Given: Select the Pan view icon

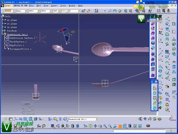Looking at the screenshot, I should [x=95, y=126].
